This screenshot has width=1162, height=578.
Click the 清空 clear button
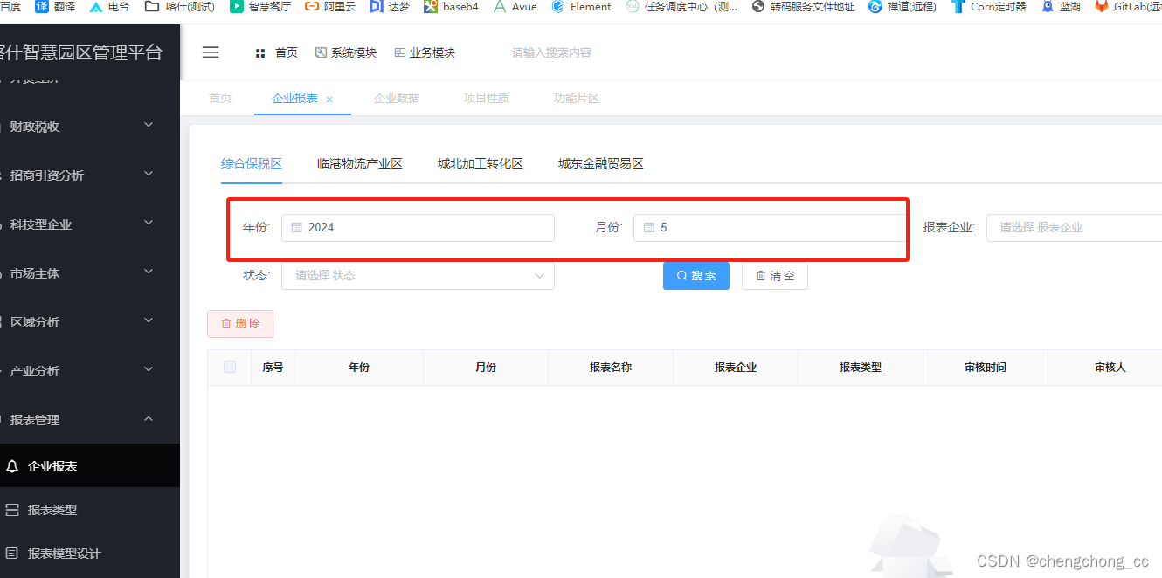coord(774,275)
